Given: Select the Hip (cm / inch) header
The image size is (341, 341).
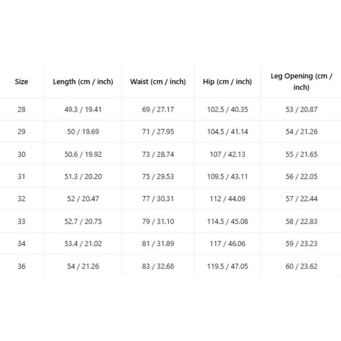Looking at the screenshot, I should pos(227,81).
